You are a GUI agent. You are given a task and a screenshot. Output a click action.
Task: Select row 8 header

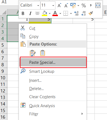tap(4, 65)
